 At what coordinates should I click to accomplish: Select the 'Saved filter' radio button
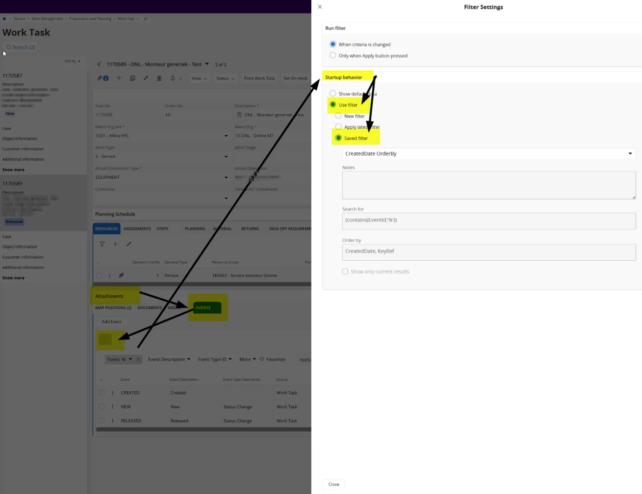click(x=338, y=138)
